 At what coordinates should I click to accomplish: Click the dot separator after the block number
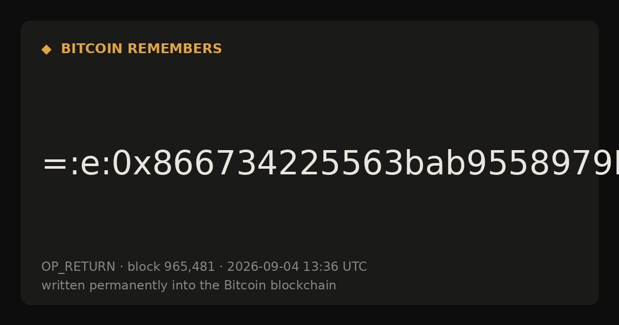[x=221, y=267]
